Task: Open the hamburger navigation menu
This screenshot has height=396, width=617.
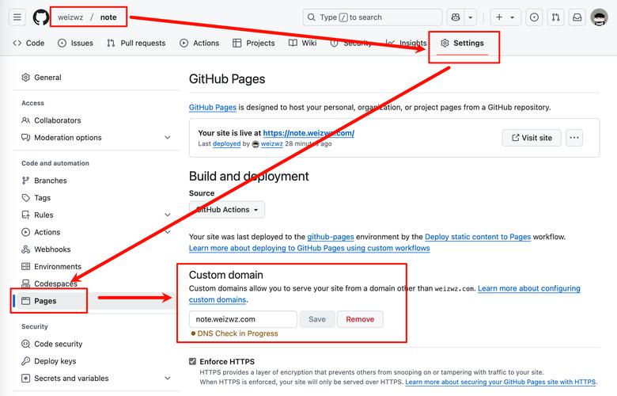Action: [x=17, y=17]
